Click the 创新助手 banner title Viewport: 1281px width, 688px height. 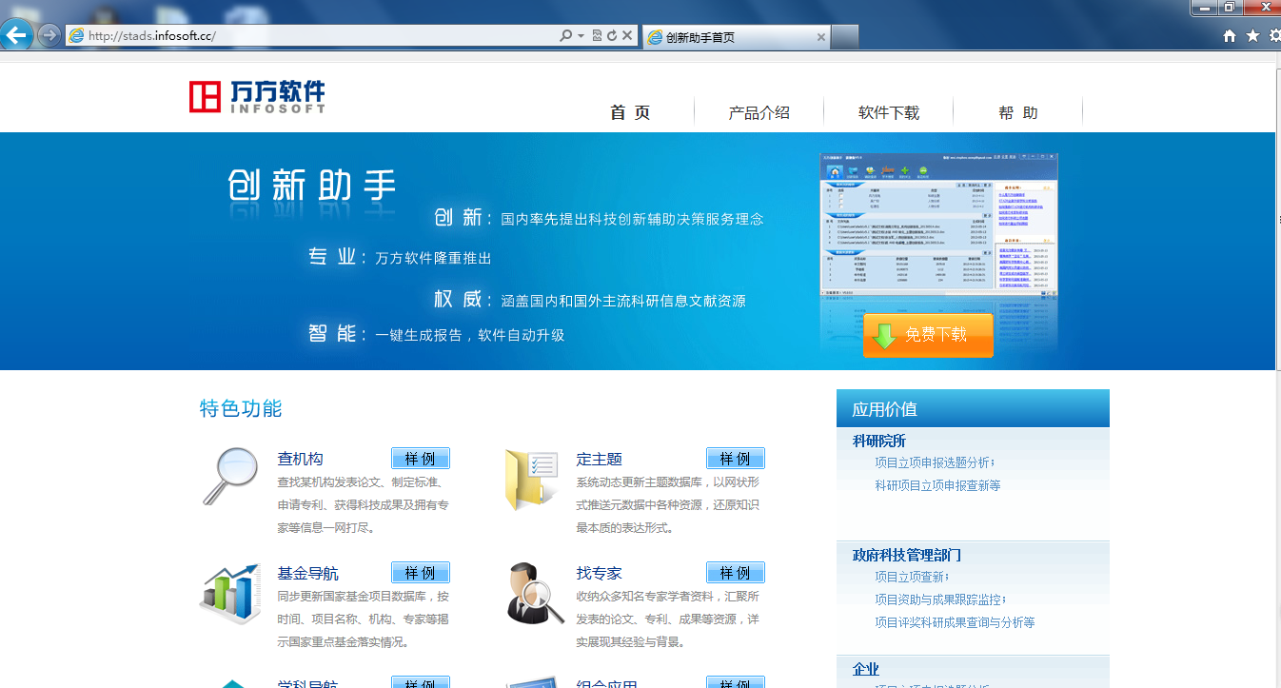pos(312,185)
